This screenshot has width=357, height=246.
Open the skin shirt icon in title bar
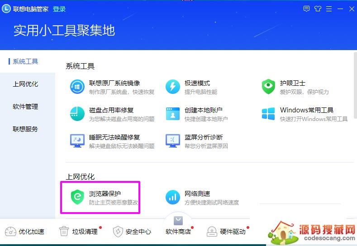point(318,9)
